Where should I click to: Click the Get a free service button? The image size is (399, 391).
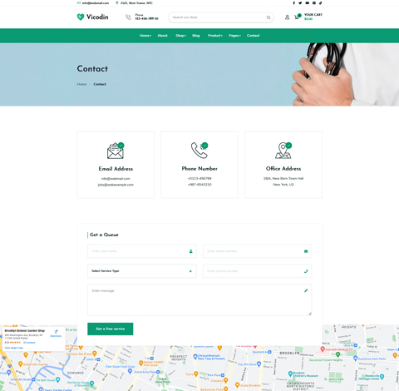tap(111, 329)
